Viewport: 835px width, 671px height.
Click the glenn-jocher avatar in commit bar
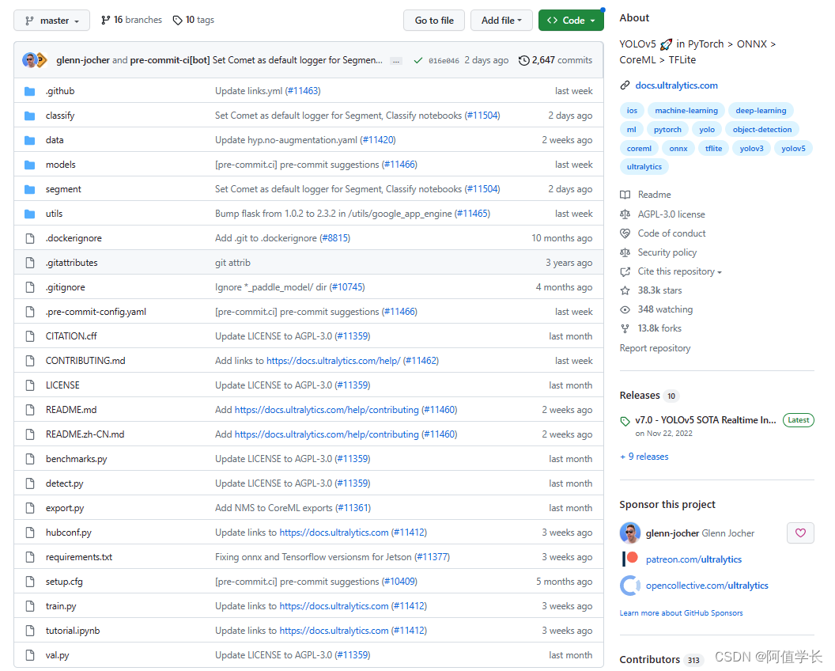coord(30,60)
